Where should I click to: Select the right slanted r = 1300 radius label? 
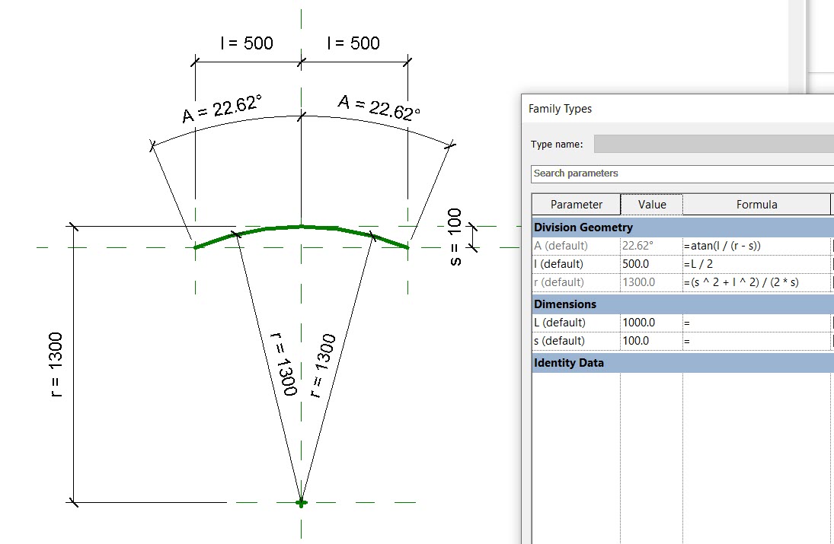point(323,366)
